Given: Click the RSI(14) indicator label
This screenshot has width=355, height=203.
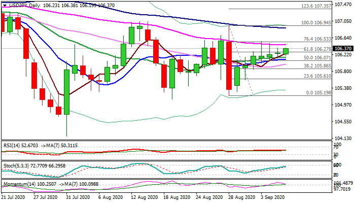Looking at the screenshot, I should click(x=12, y=146).
